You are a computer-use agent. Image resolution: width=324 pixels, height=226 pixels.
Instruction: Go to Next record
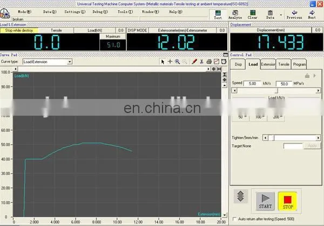(312, 15)
